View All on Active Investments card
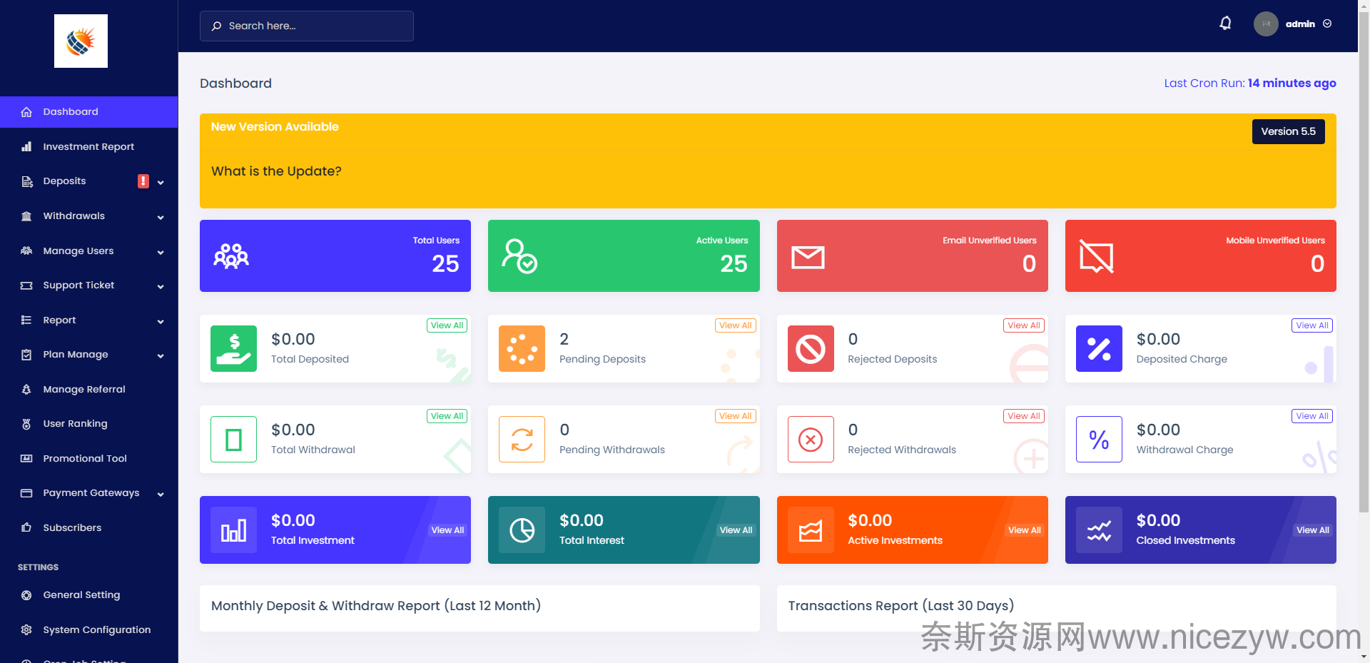1370x663 pixels. pyautogui.click(x=1024, y=530)
